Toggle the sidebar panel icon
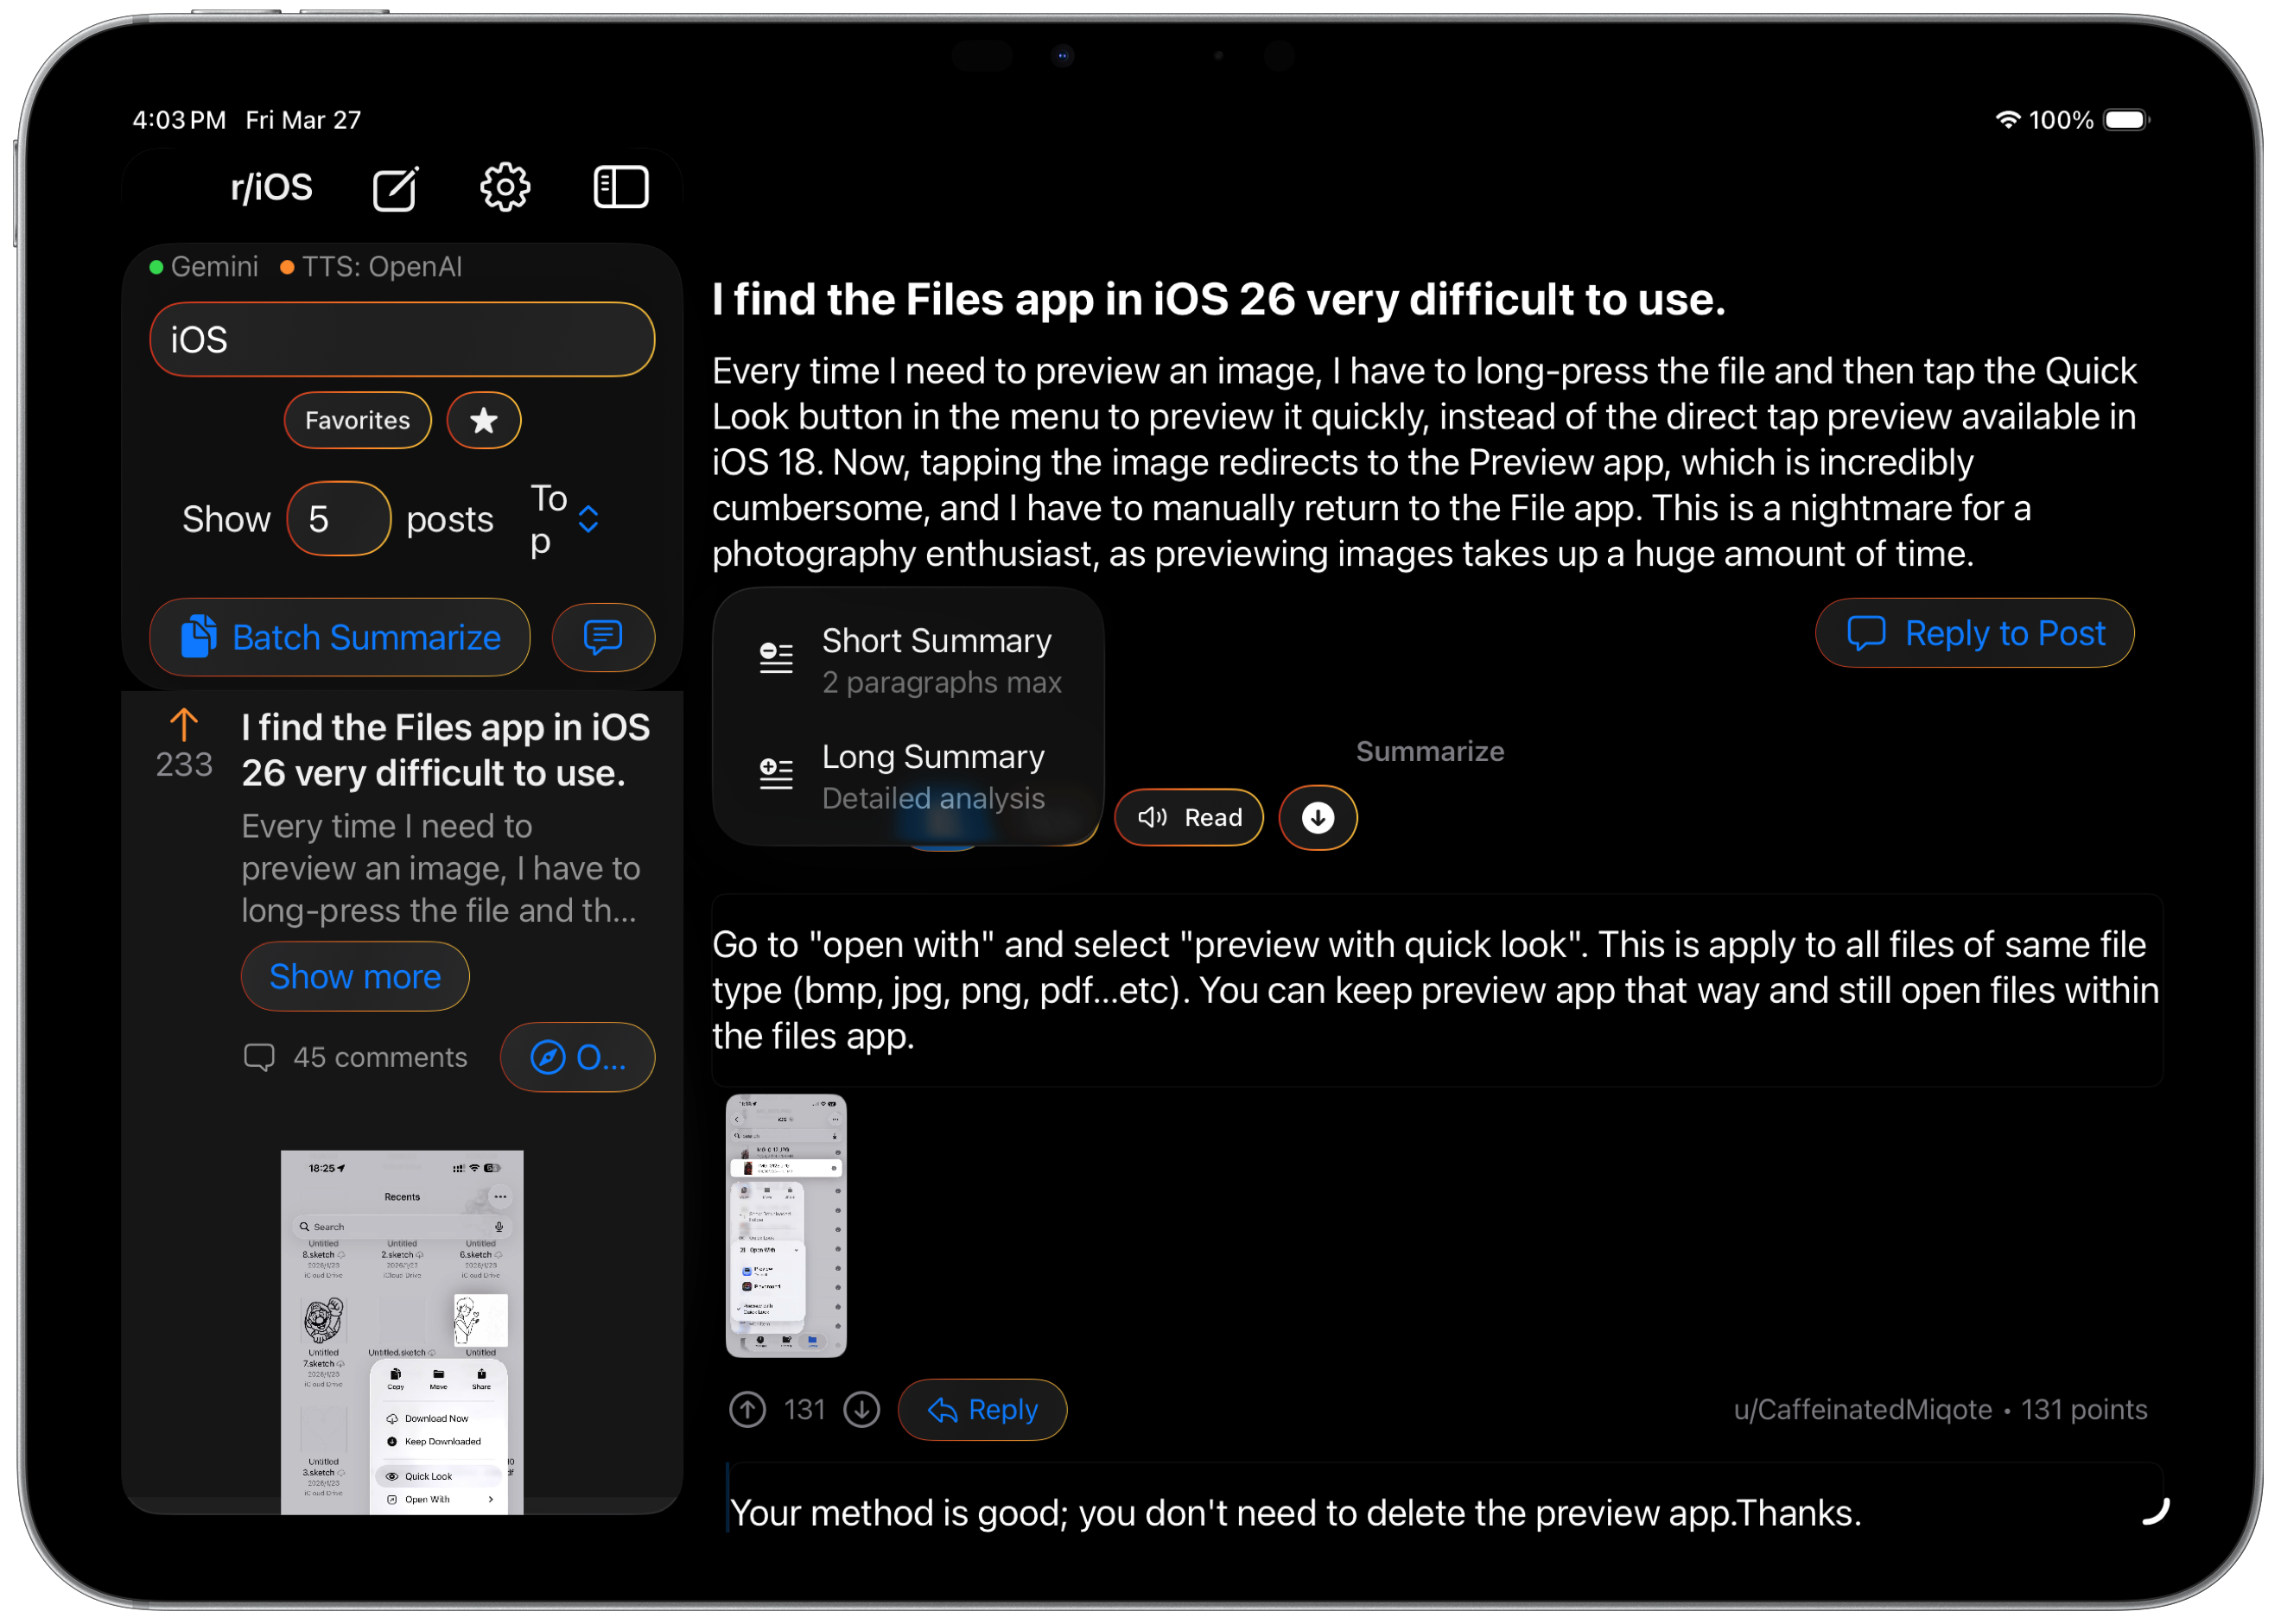The height and width of the screenshot is (1624, 2281). coord(621,187)
